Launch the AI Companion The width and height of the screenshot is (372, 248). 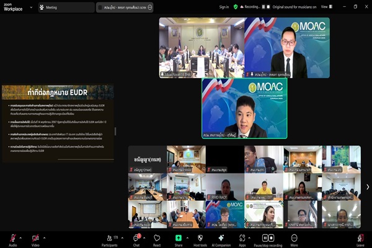pyautogui.click(x=221, y=239)
